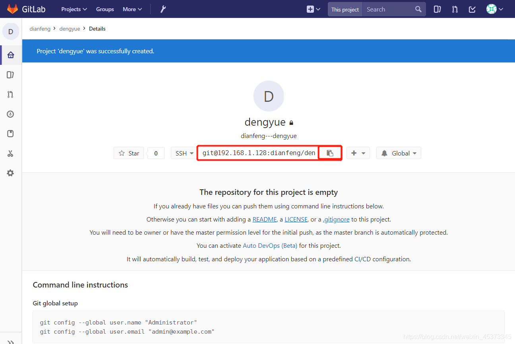Star the dengyue project

coord(129,153)
